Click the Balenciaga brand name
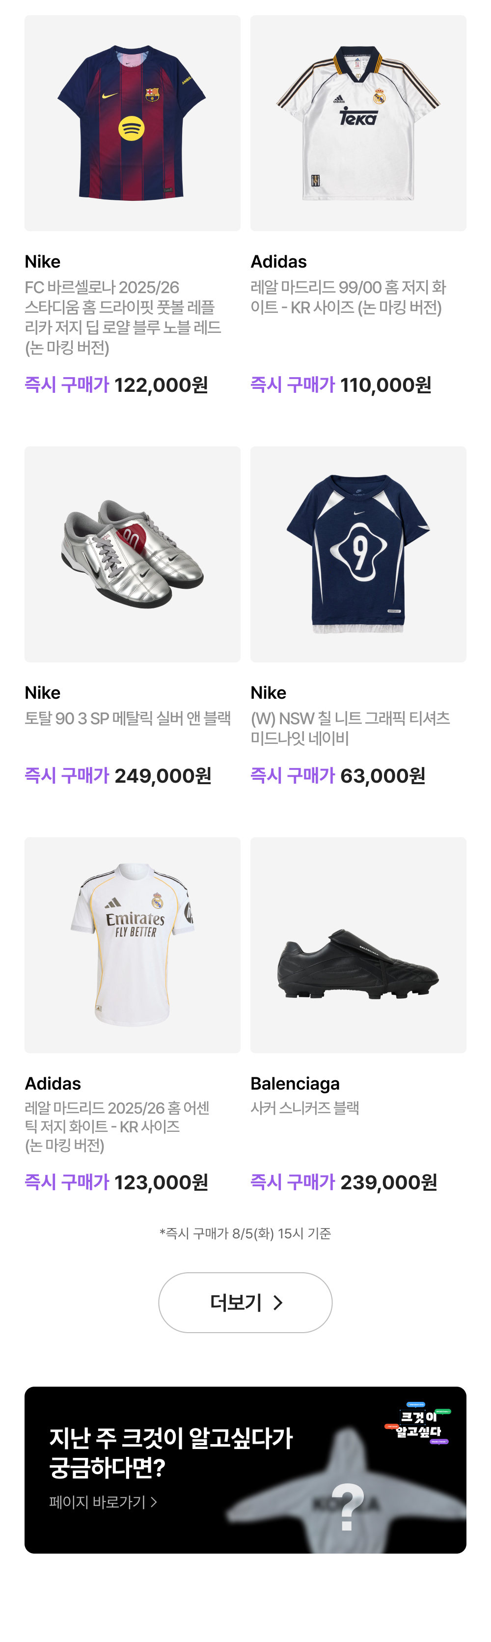The height and width of the screenshot is (1642, 491). pos(295,1084)
